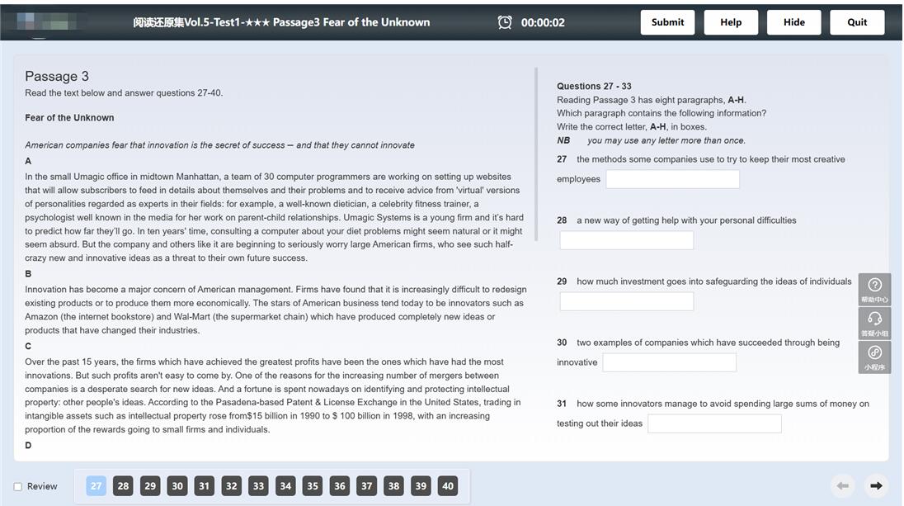Enable the Review checkbox
Image resolution: width=904 pixels, height=506 pixels.
pyautogui.click(x=18, y=487)
